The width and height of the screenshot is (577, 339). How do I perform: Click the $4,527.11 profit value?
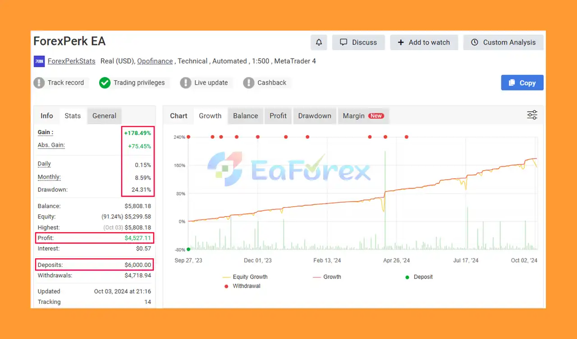tap(138, 238)
